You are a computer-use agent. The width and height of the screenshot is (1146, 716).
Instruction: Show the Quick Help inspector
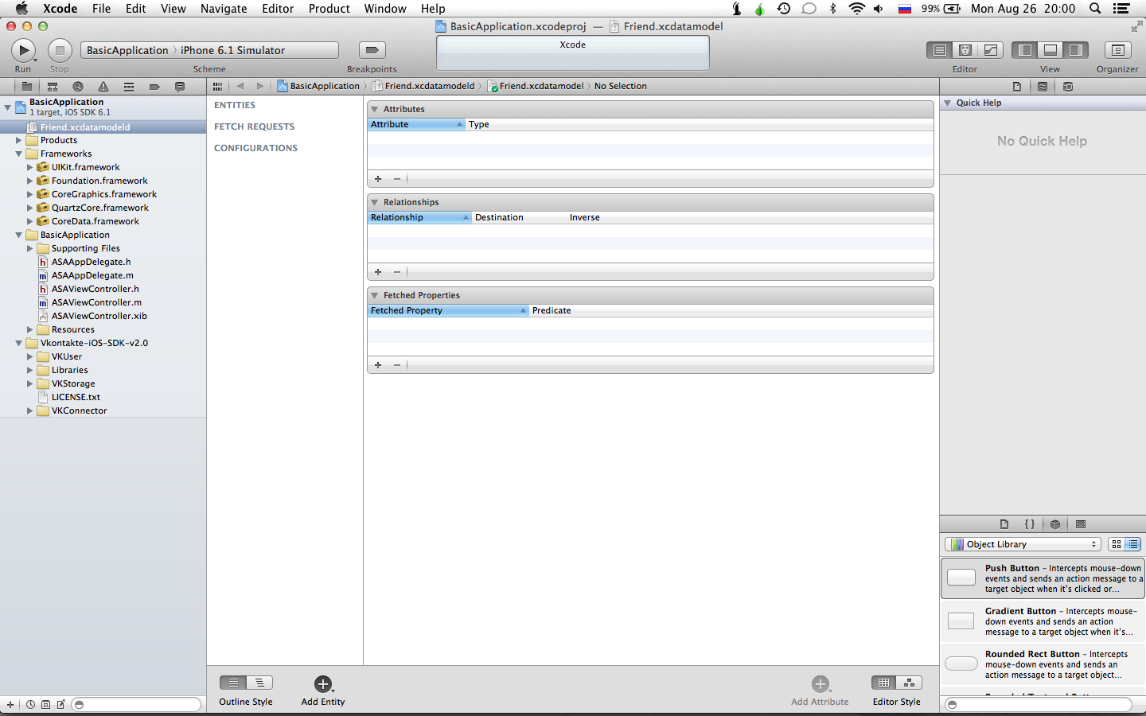click(x=1043, y=86)
